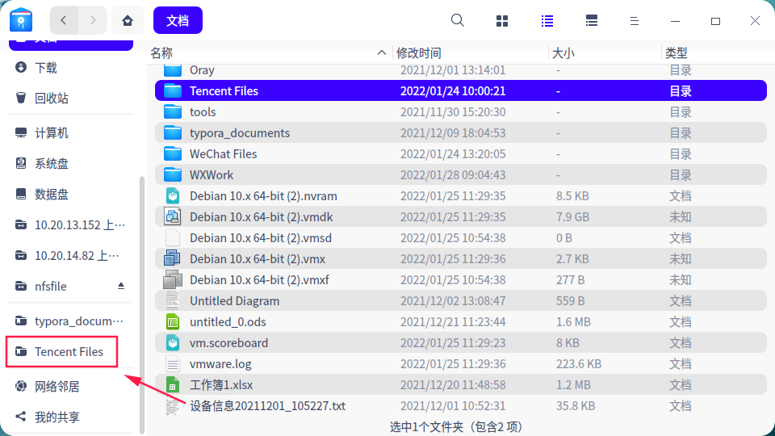Sort by 修改时间 column header

471,53
